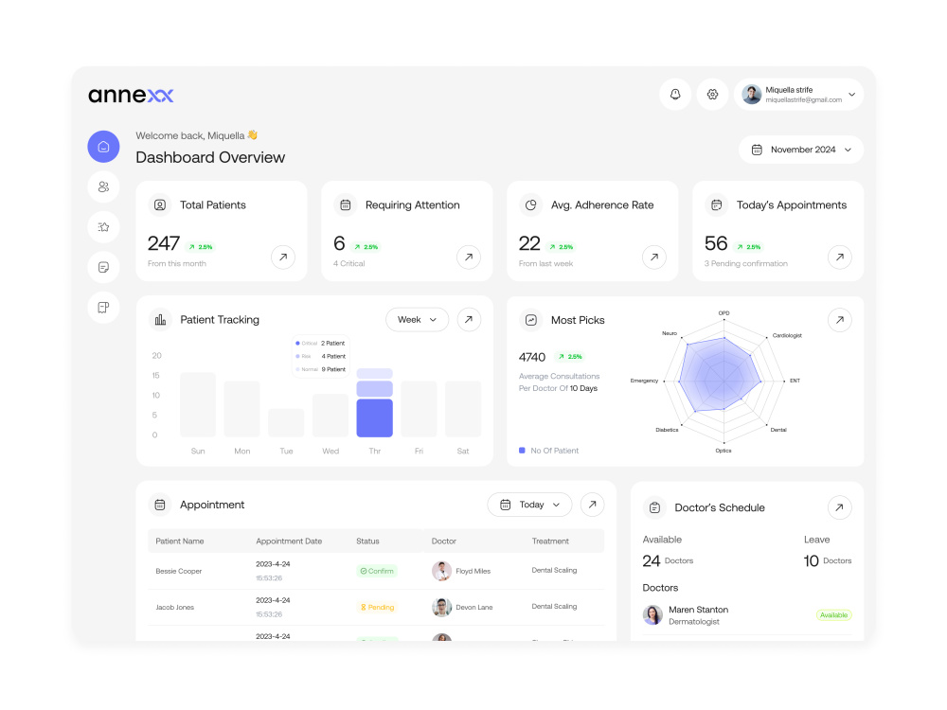
Task: Open the home dashboard sidebar icon
Action: click(x=104, y=147)
